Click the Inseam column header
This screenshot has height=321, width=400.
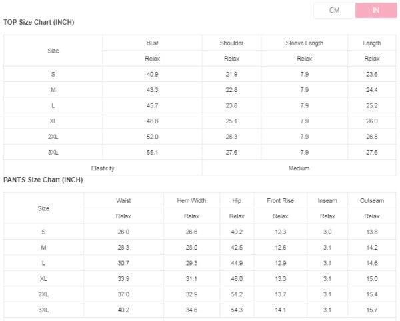[x=327, y=200]
